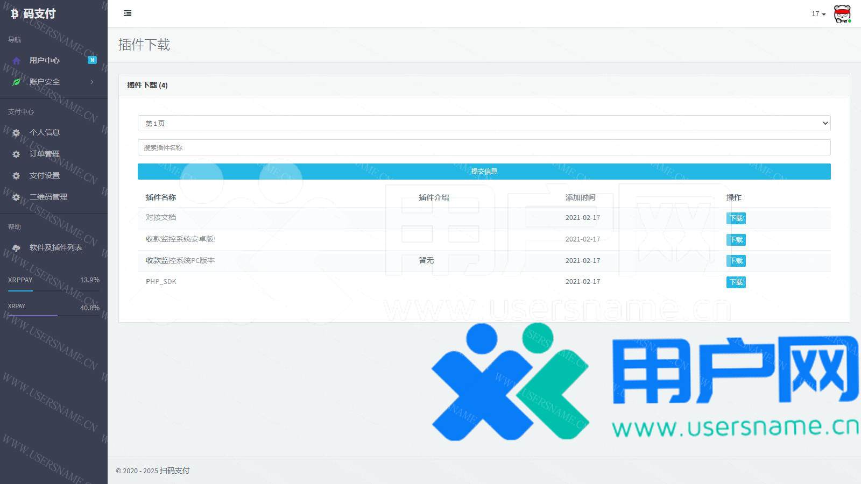Click the gear icon next to 二维码管理
This screenshot has width=861, height=484.
tap(16, 197)
